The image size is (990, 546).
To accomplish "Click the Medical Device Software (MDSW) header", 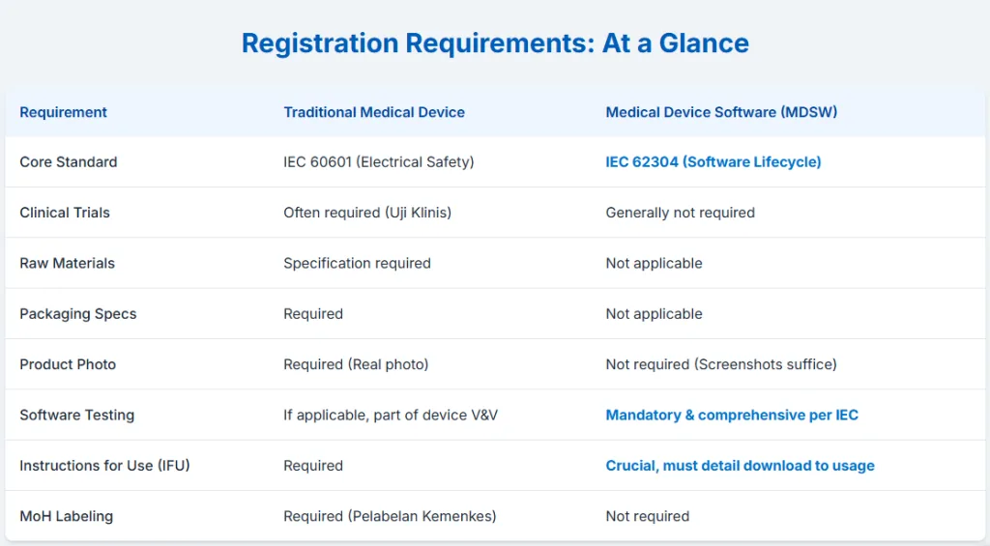I will point(721,112).
